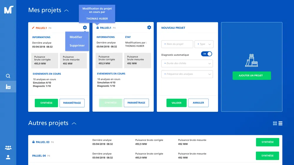Click Puissance brute mesurée tile on locked card

click(x=138, y=60)
